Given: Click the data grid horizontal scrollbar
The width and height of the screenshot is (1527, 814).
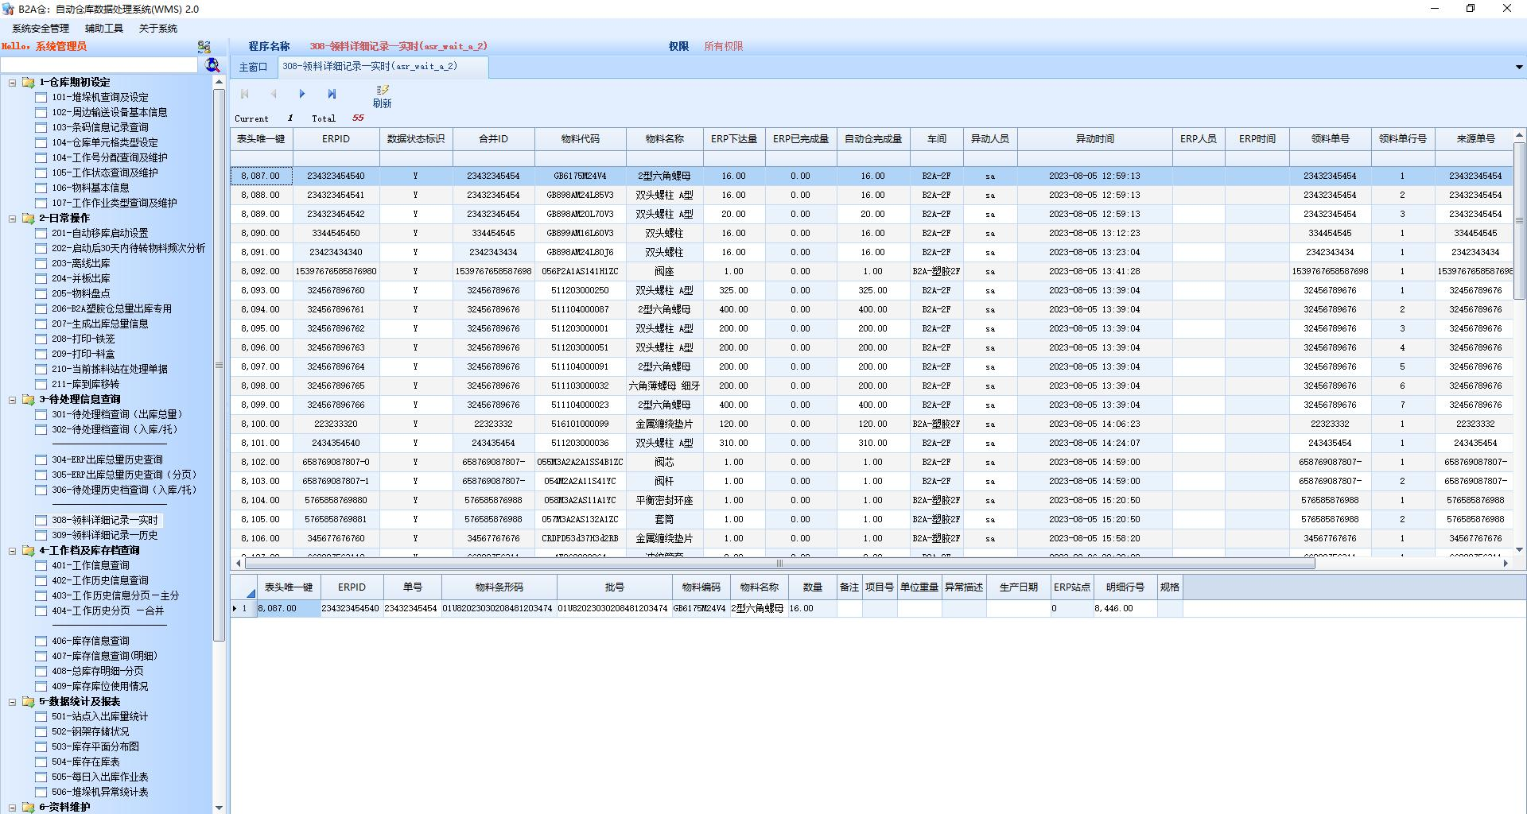Looking at the screenshot, I should (779, 564).
